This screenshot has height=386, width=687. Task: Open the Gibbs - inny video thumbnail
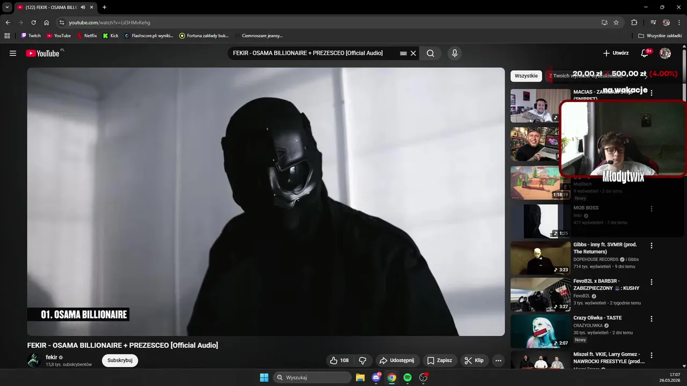(x=540, y=258)
